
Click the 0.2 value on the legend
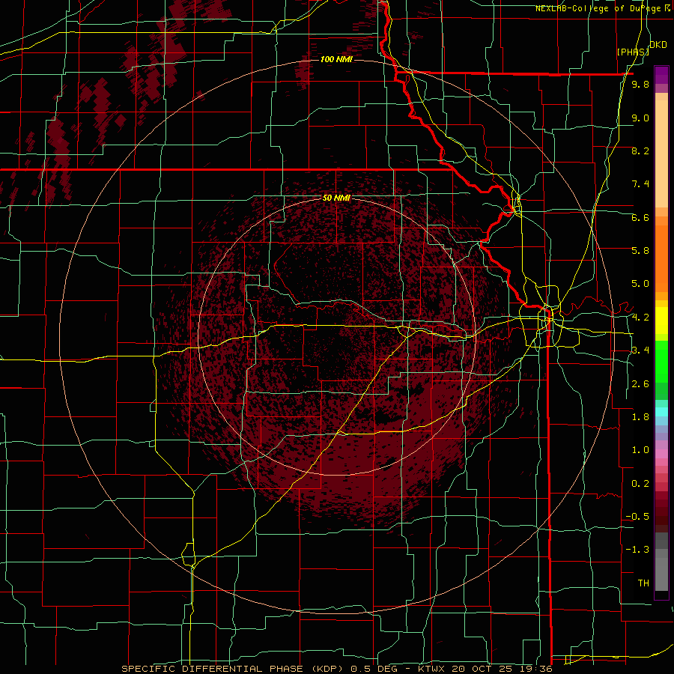(x=640, y=484)
